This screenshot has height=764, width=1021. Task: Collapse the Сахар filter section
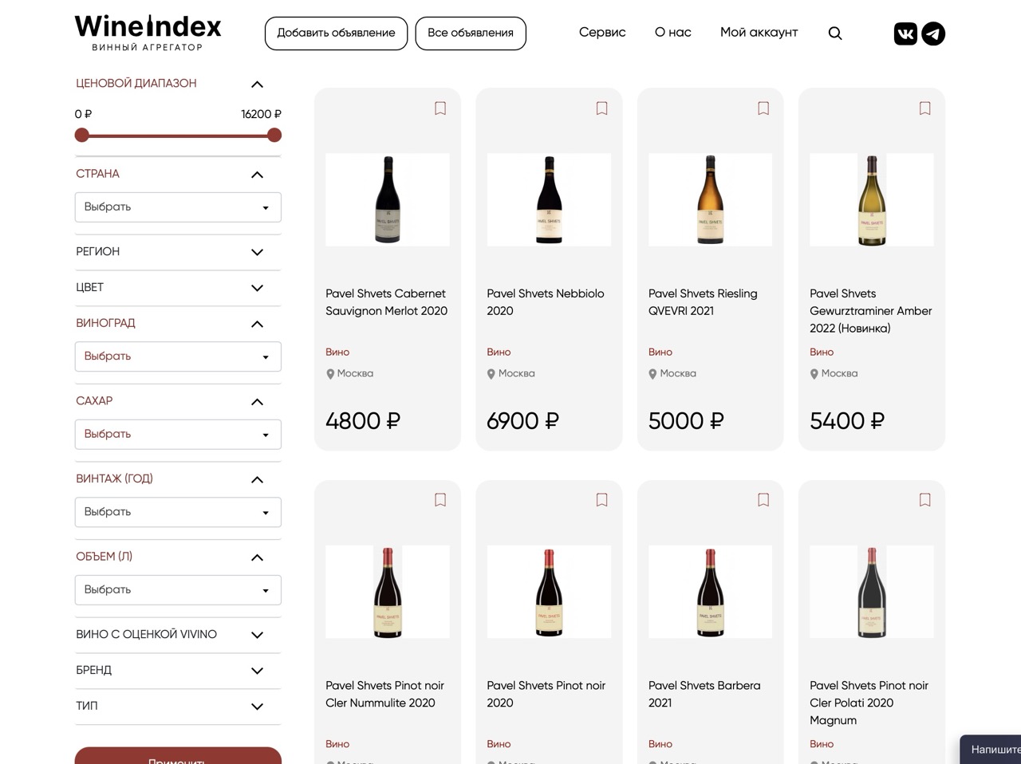coord(257,402)
